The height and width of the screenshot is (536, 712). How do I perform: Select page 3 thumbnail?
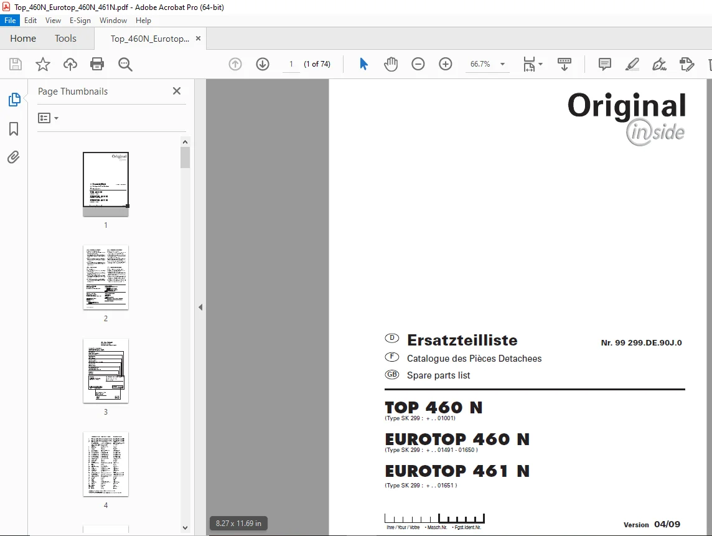point(106,370)
